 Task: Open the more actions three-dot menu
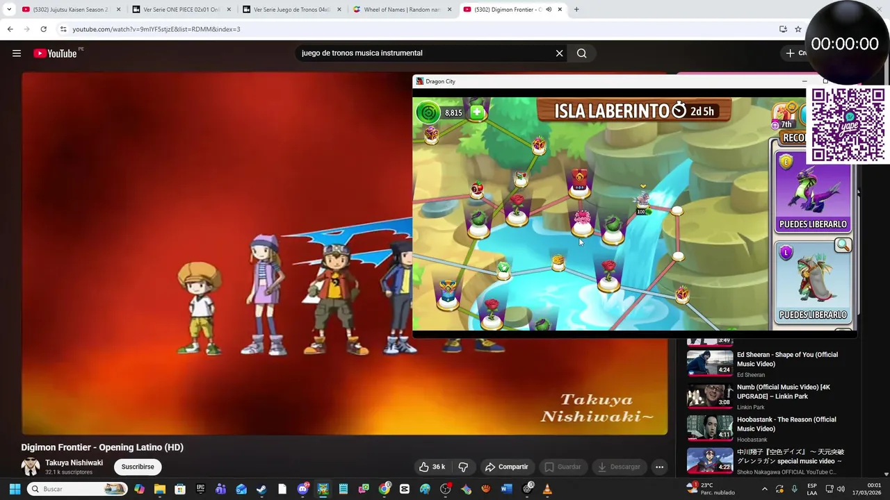pos(659,467)
